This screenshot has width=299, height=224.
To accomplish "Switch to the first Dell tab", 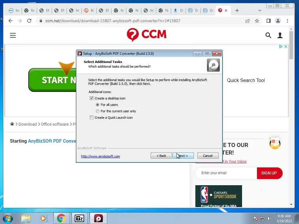I will 14,10.
